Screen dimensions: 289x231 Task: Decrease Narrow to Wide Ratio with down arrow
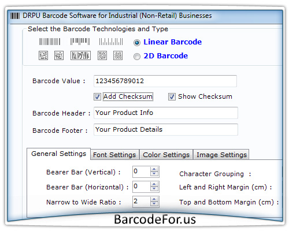pos(154,204)
